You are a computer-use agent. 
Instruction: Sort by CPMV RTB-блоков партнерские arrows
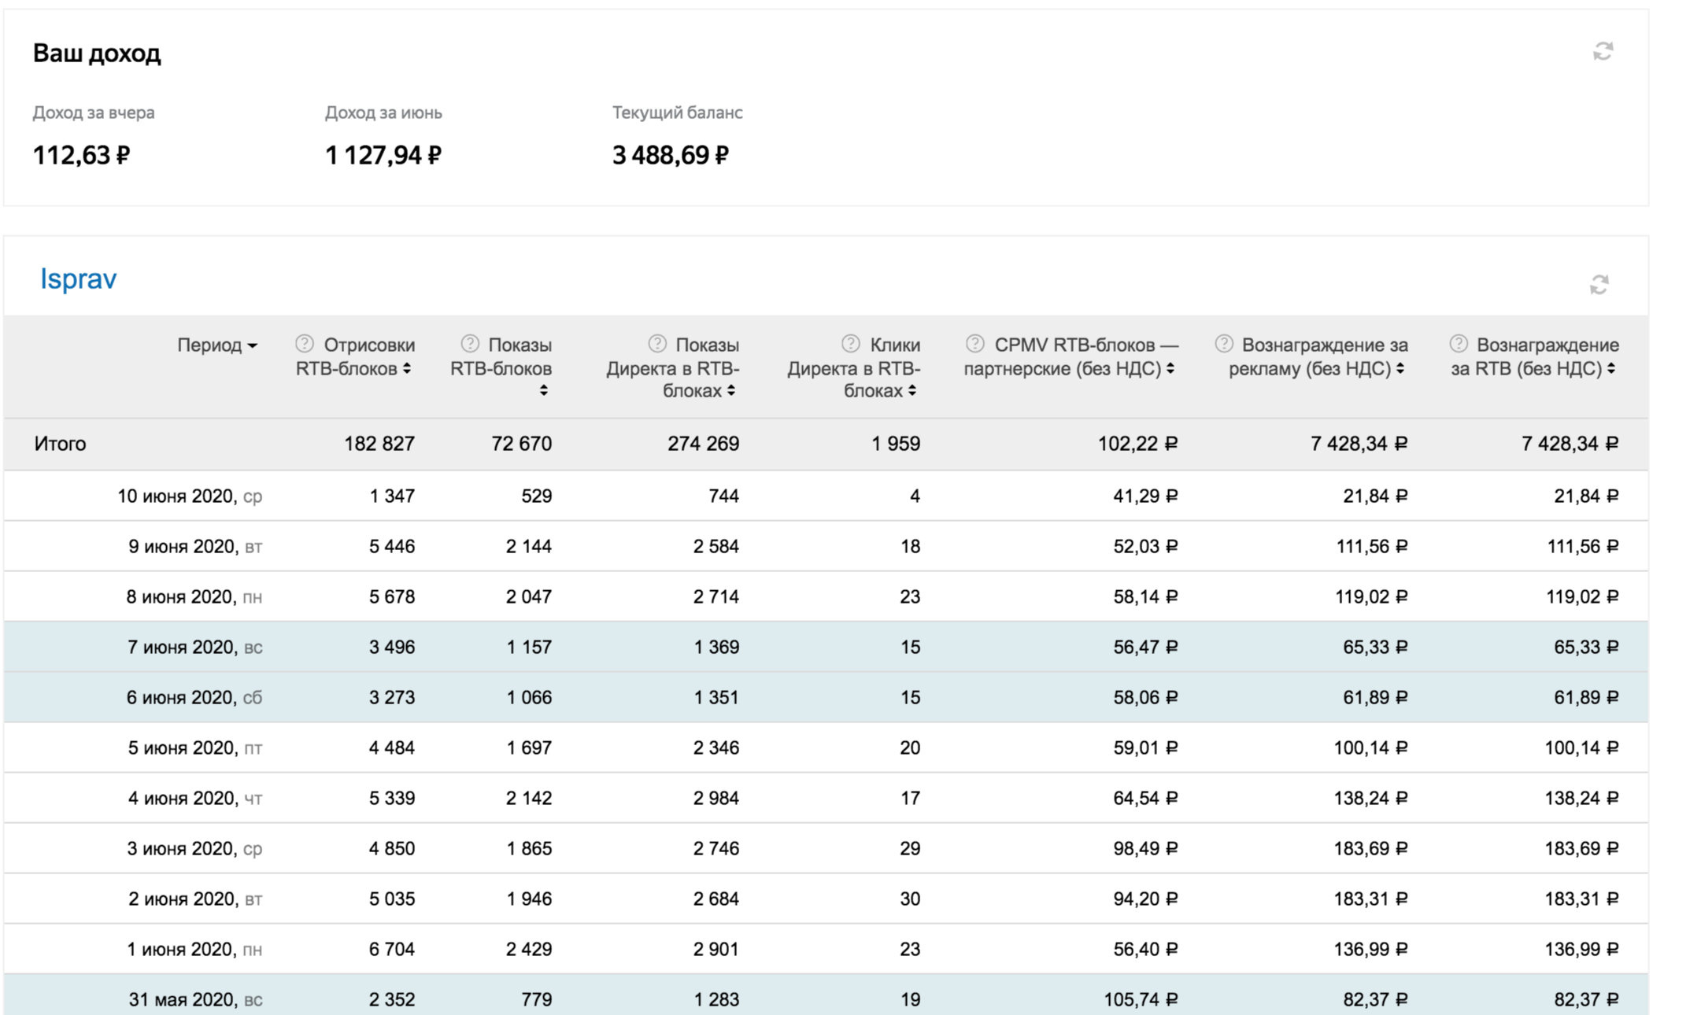pos(1170,368)
